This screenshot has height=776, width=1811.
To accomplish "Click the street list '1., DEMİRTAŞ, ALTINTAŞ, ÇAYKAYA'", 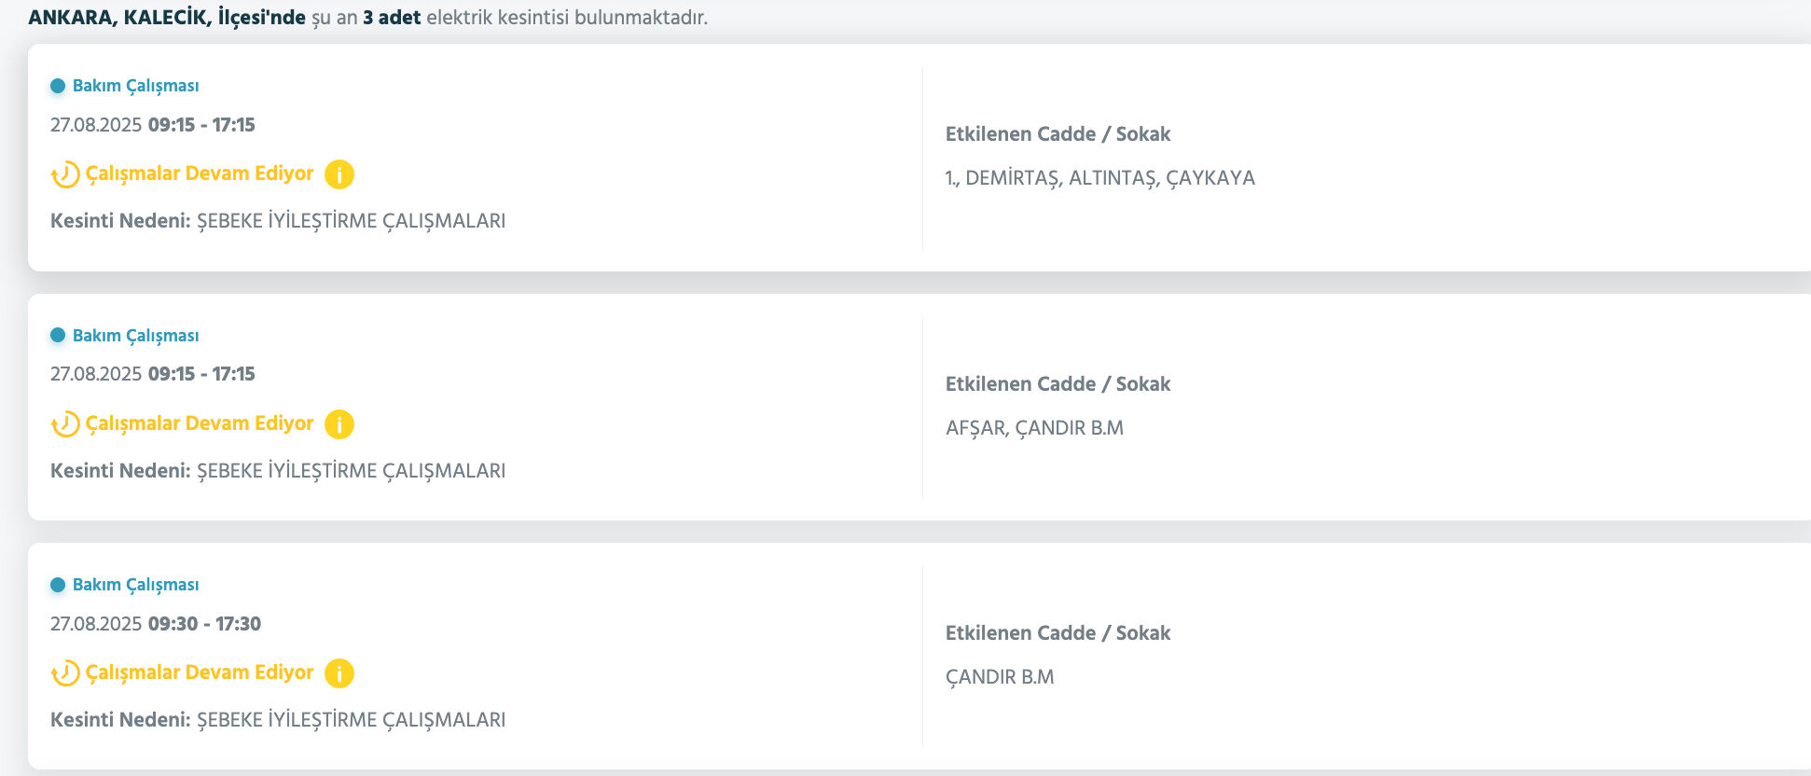I will [x=1099, y=178].
